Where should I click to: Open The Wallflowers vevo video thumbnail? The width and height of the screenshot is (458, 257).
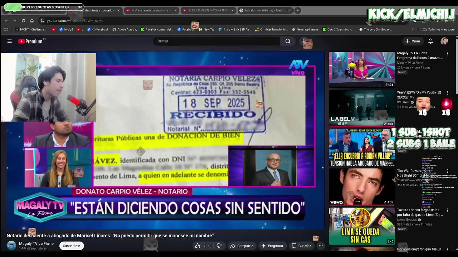pos(362,187)
